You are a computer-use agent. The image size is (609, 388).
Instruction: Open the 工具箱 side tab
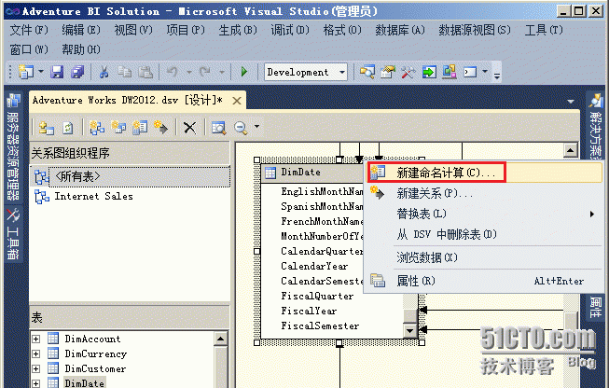[13, 235]
